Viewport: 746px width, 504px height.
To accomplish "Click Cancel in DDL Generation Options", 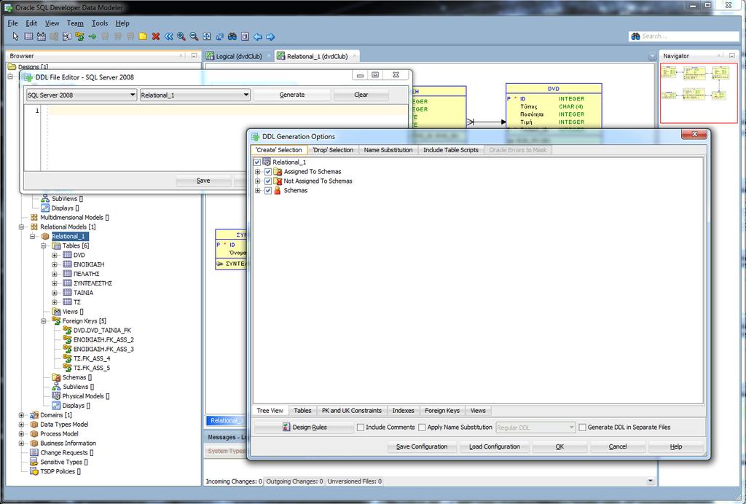I will [618, 446].
